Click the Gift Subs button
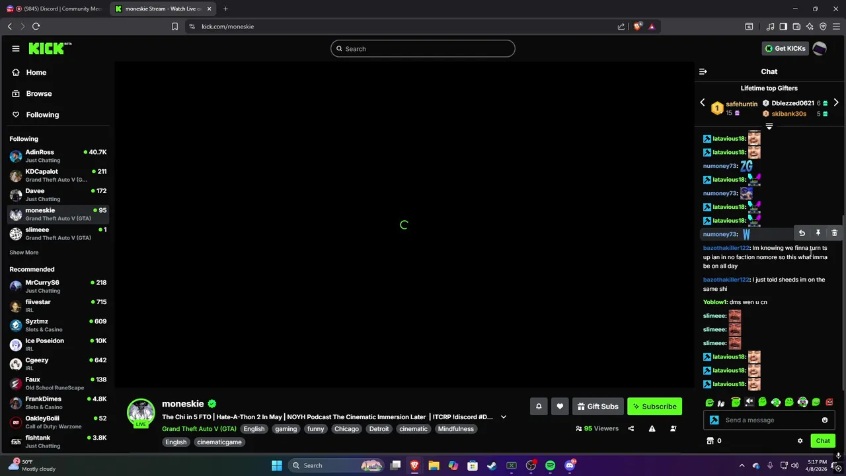The width and height of the screenshot is (846, 476). [597, 407]
